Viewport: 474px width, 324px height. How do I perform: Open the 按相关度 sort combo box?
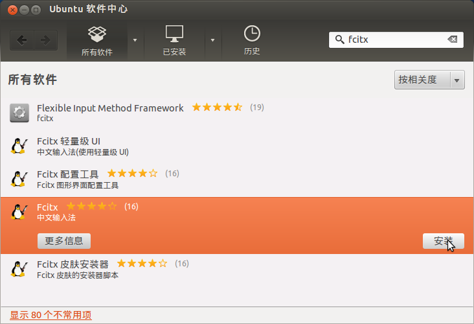429,80
